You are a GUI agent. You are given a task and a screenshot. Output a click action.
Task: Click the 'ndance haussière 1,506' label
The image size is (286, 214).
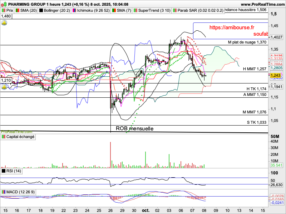pos(246,10)
